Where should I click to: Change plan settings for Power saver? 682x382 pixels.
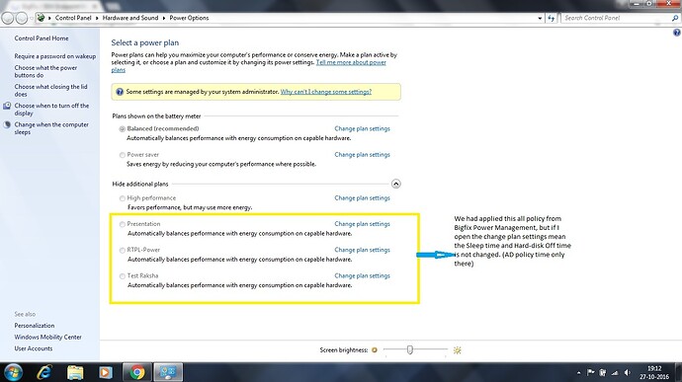362,155
